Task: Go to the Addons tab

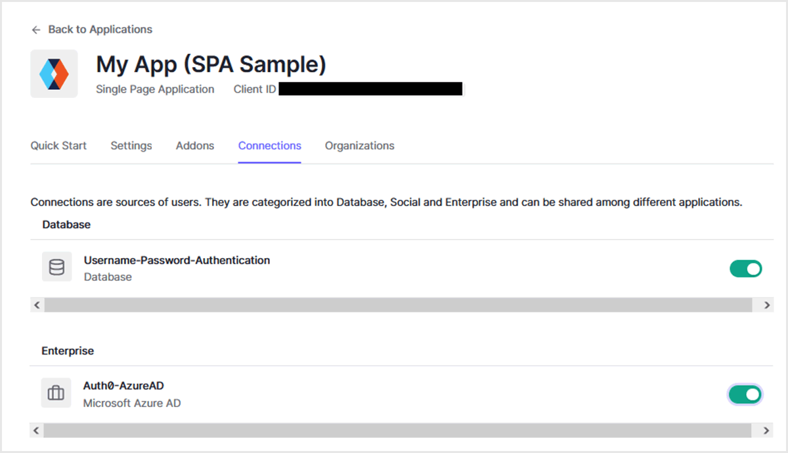Action: [x=195, y=146]
